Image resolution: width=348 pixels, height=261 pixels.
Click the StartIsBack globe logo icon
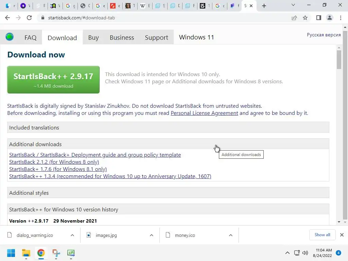point(10,37)
